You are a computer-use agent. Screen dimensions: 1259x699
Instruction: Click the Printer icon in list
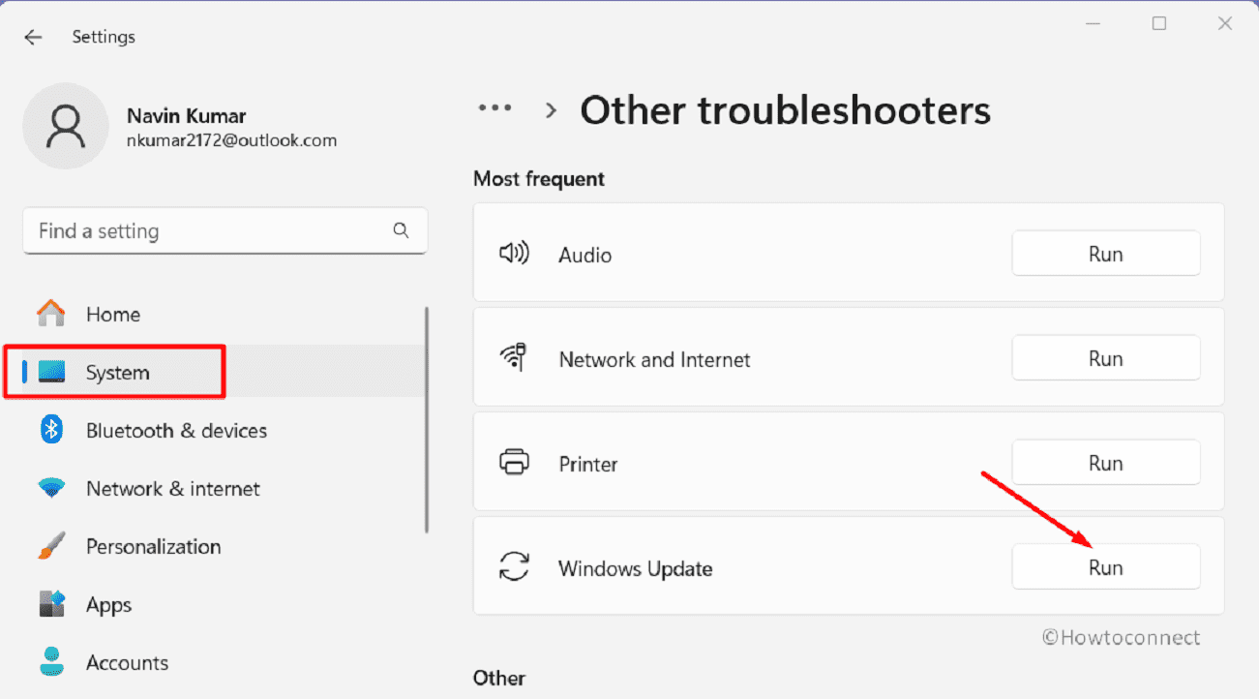(x=514, y=463)
